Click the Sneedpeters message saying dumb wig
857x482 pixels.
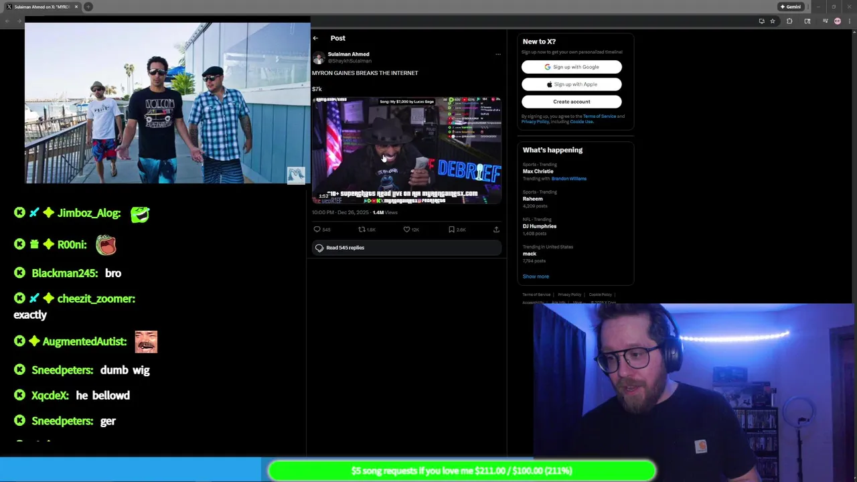(125, 370)
